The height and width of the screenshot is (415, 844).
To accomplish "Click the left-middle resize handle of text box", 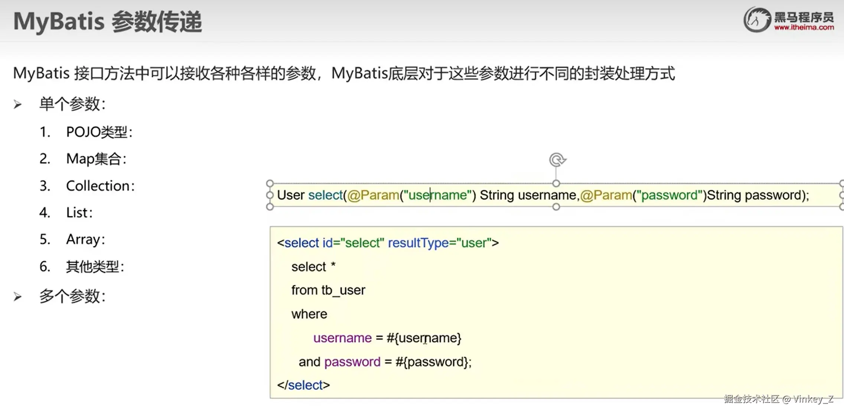I will pos(270,195).
